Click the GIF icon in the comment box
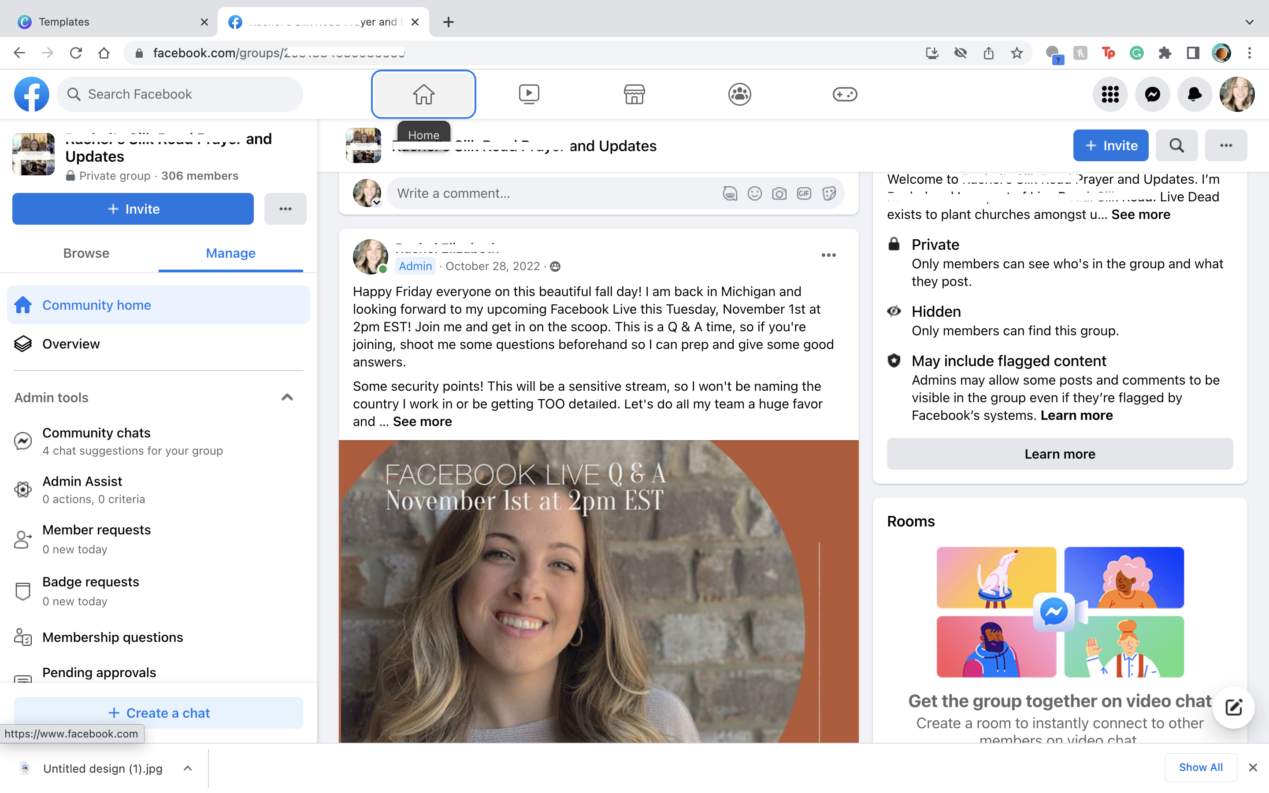The height and width of the screenshot is (793, 1269). [804, 193]
